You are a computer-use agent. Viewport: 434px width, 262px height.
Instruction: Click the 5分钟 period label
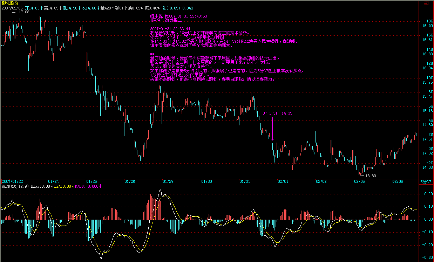[x=426, y=181]
